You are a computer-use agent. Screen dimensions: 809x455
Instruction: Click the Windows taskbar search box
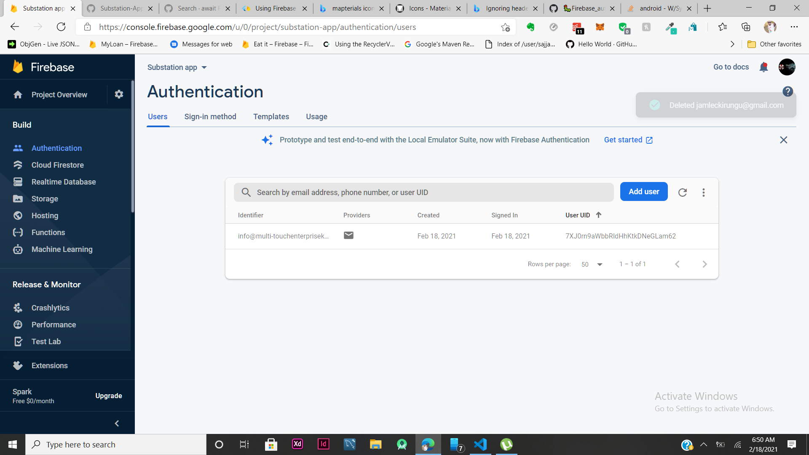pos(116,444)
